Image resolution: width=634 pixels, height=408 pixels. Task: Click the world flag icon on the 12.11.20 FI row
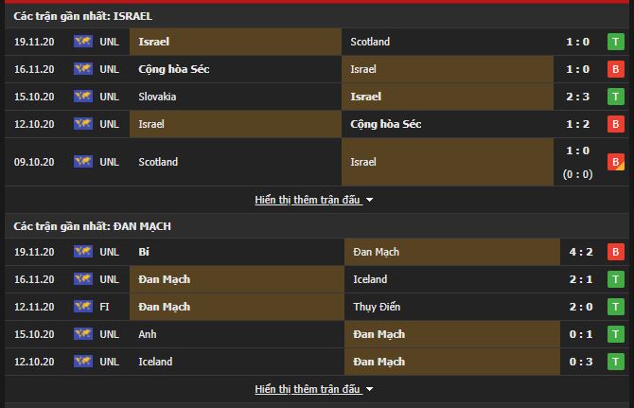(x=83, y=307)
